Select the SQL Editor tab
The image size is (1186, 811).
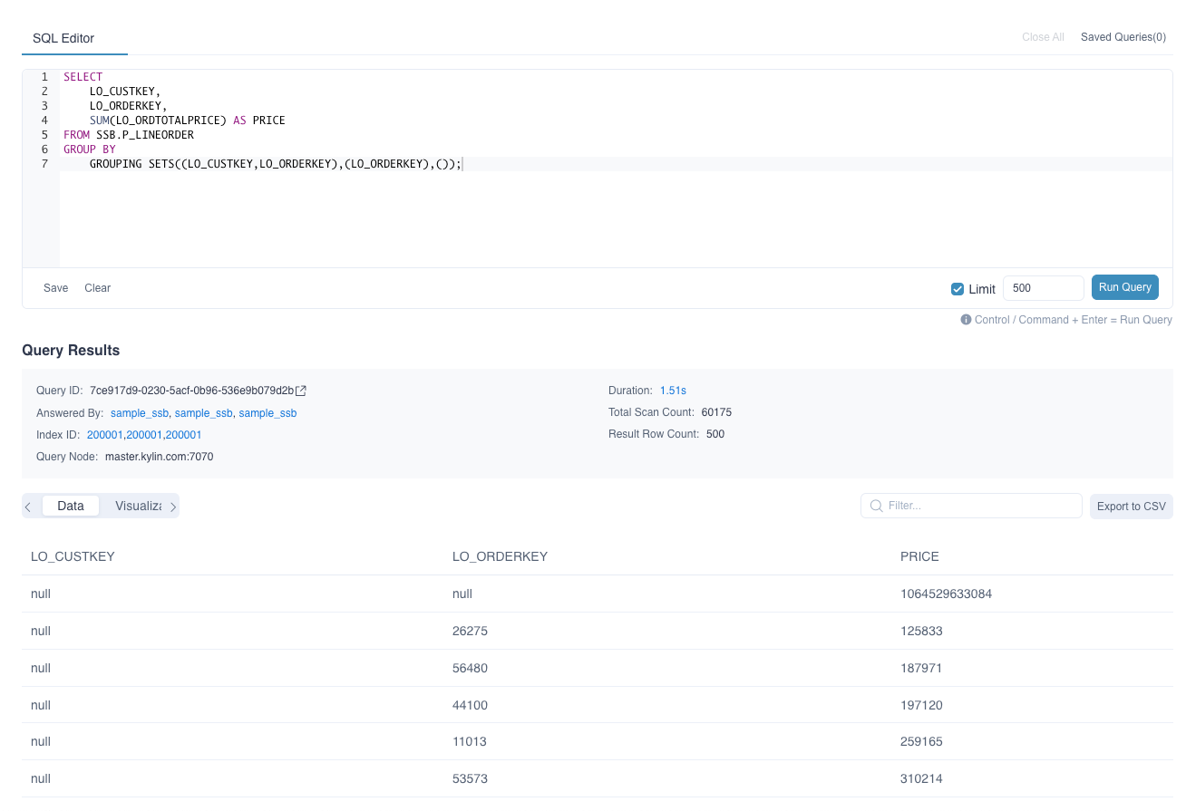[63, 38]
